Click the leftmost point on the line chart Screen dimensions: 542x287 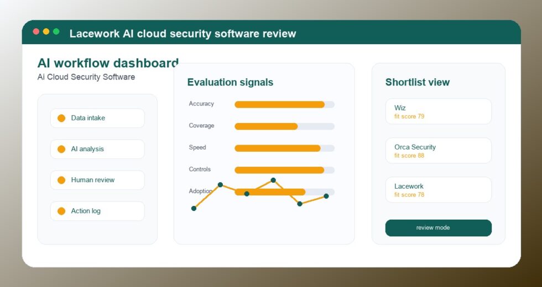[194, 209]
